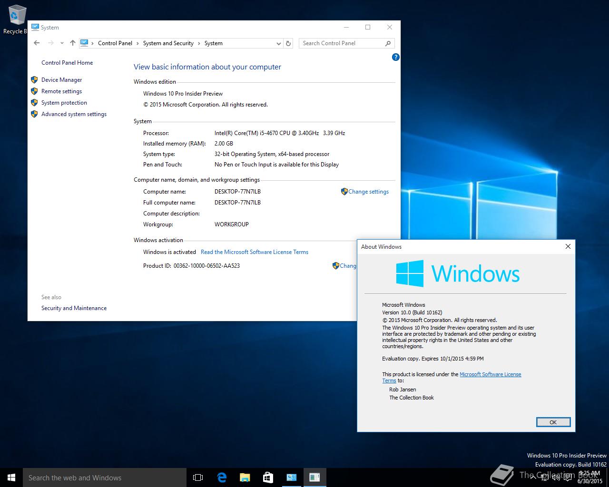Open Device Manager link
The height and width of the screenshot is (487, 609).
coord(61,80)
